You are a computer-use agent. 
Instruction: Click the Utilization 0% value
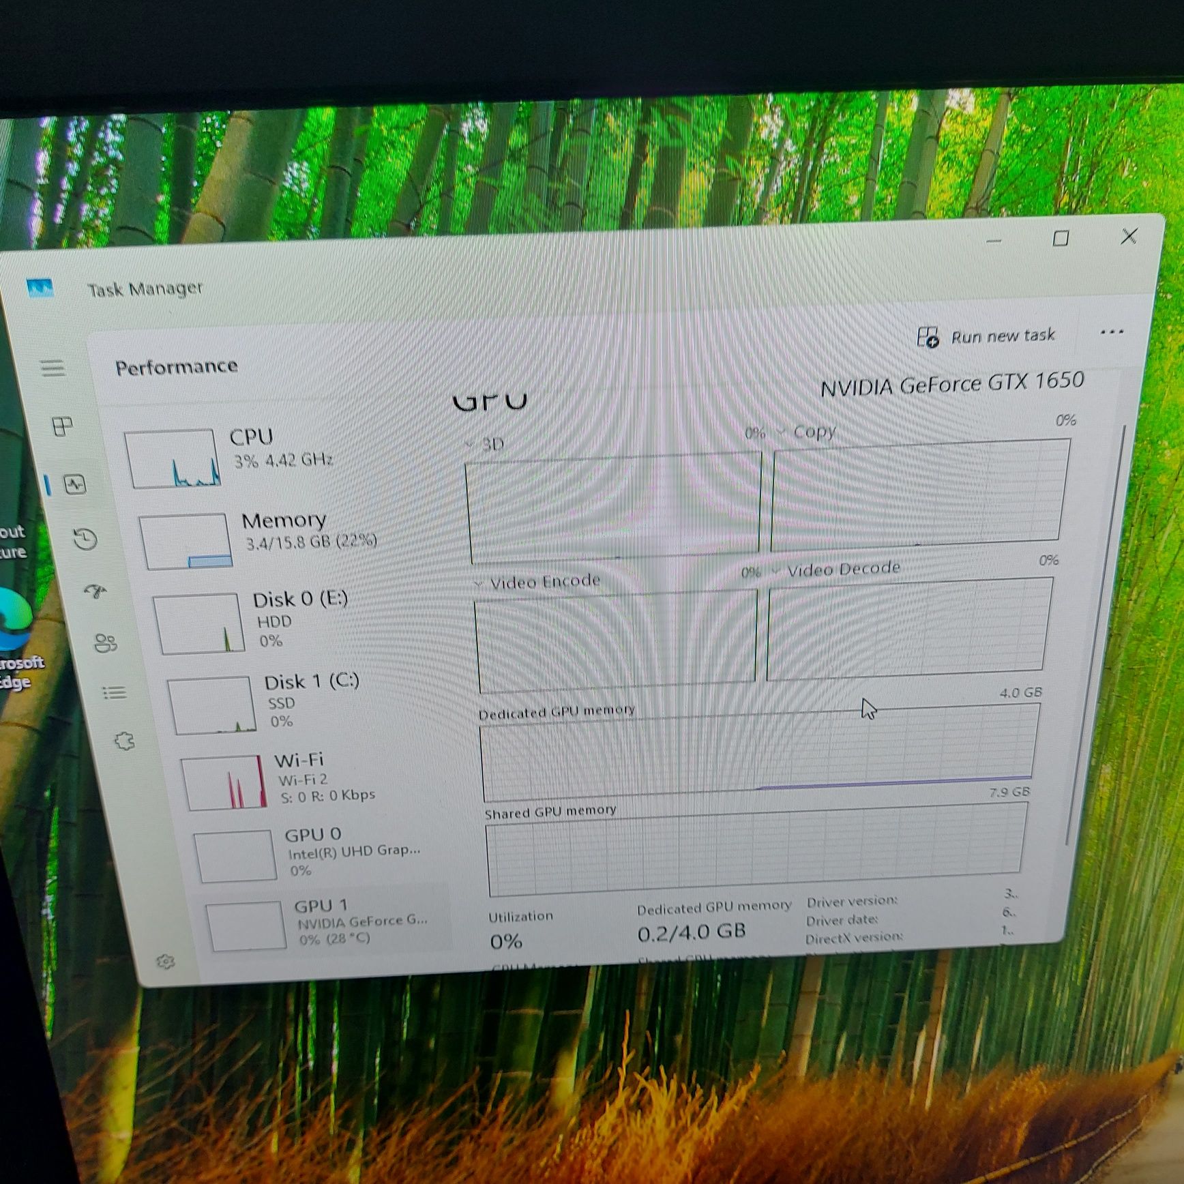506,942
